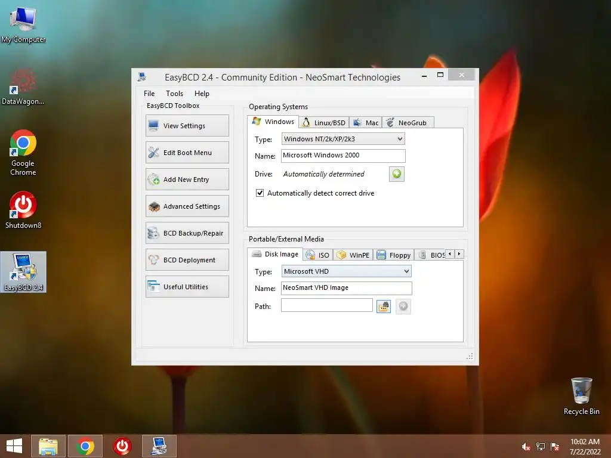Screen dimensions: 611x458
Task: Click the EasyBCD title bar app icon
Action: click(x=142, y=77)
